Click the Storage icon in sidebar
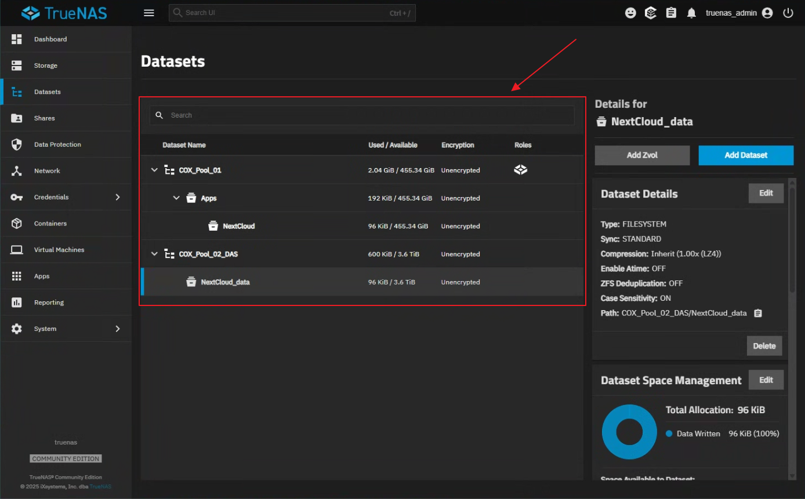The height and width of the screenshot is (499, 805). pyautogui.click(x=17, y=65)
